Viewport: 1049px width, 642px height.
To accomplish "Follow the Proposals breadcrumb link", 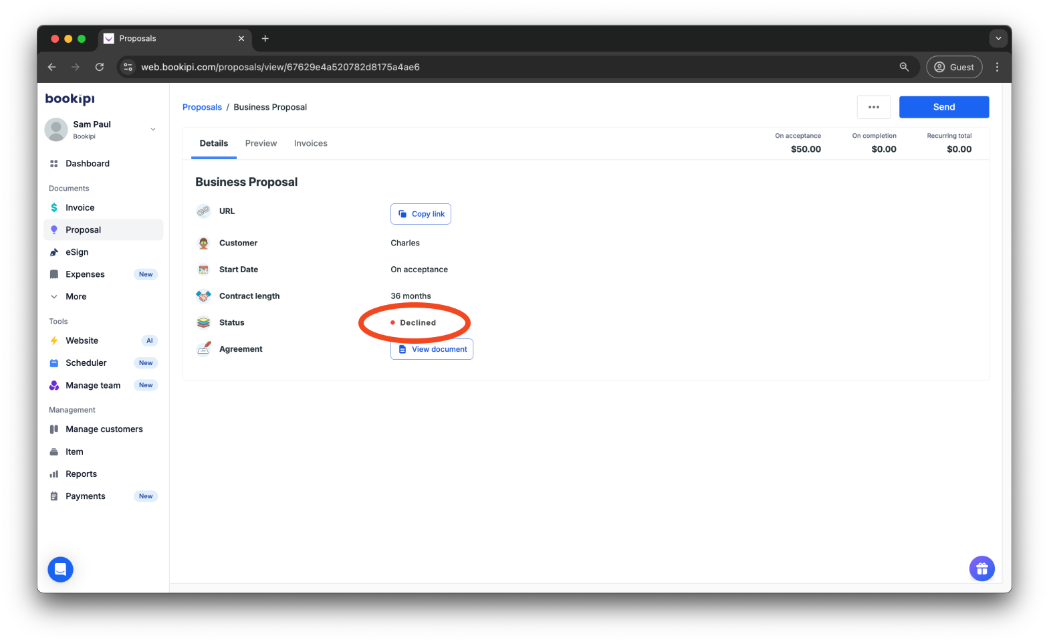I will (x=202, y=107).
